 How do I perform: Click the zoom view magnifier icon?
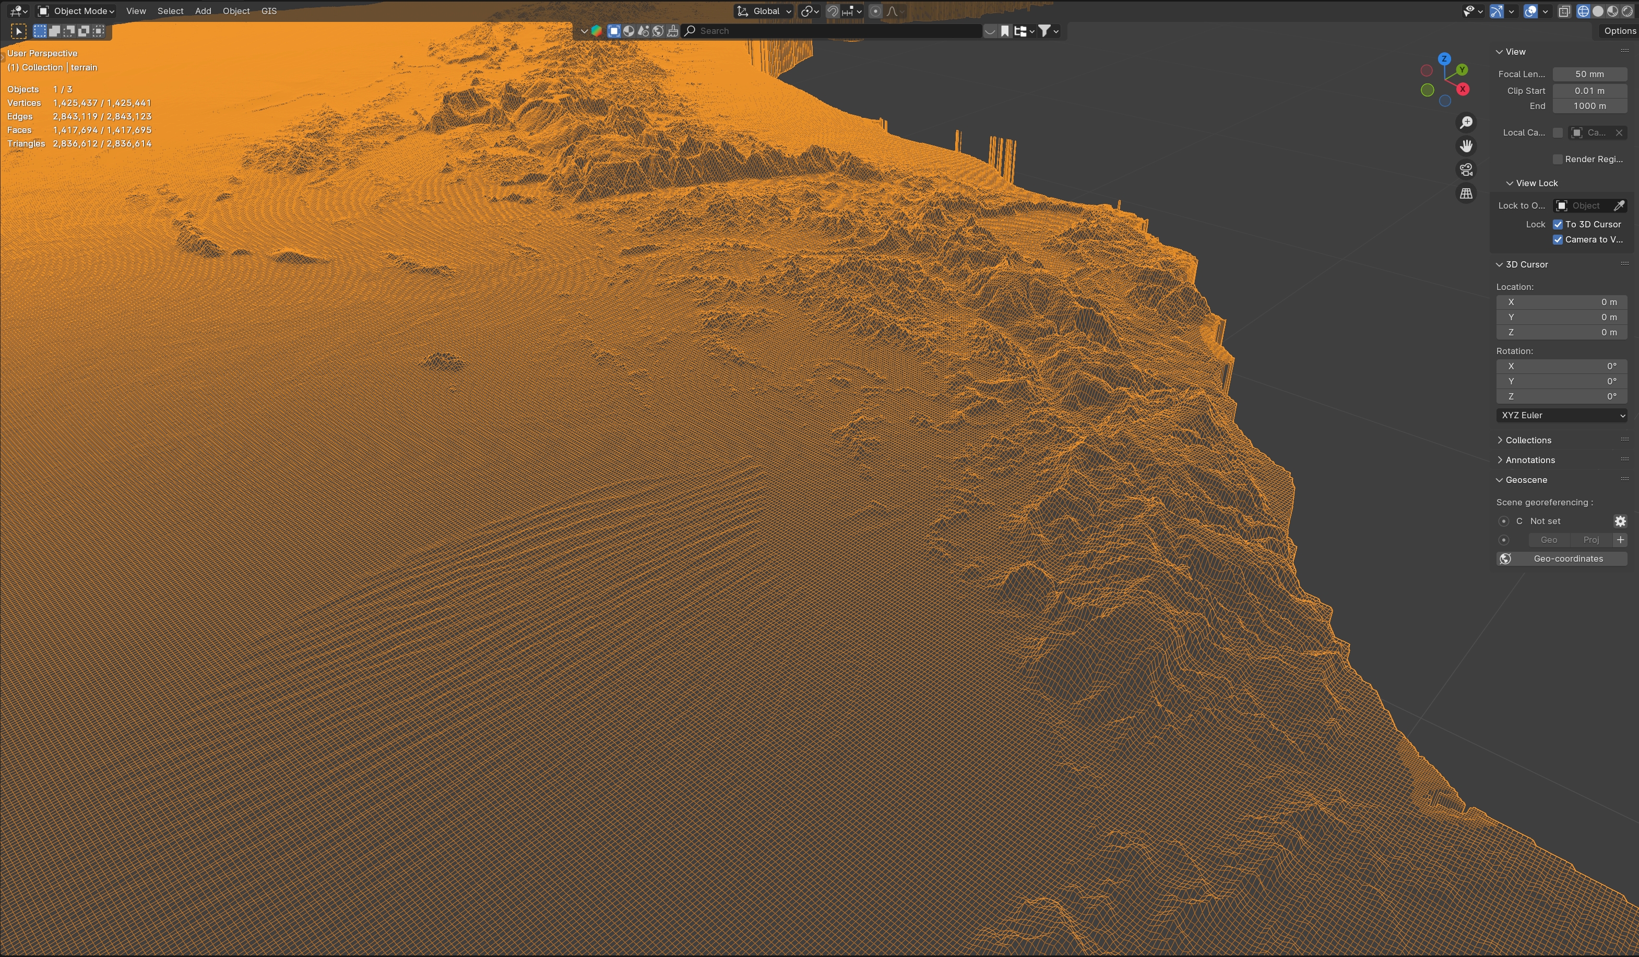point(1466,122)
